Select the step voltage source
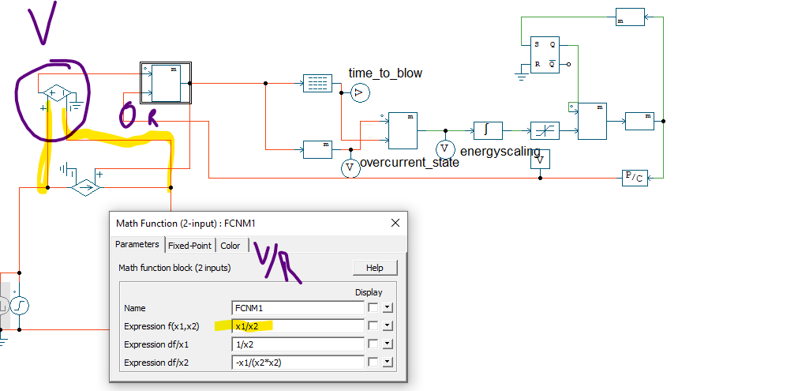Viewport: 798px width, 391px height. [x=20, y=306]
